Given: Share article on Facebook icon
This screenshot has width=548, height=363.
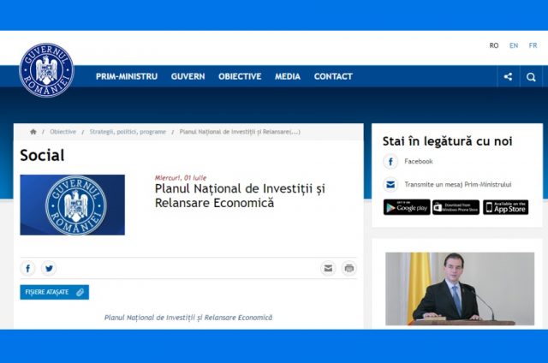Looking at the screenshot, I should [27, 268].
